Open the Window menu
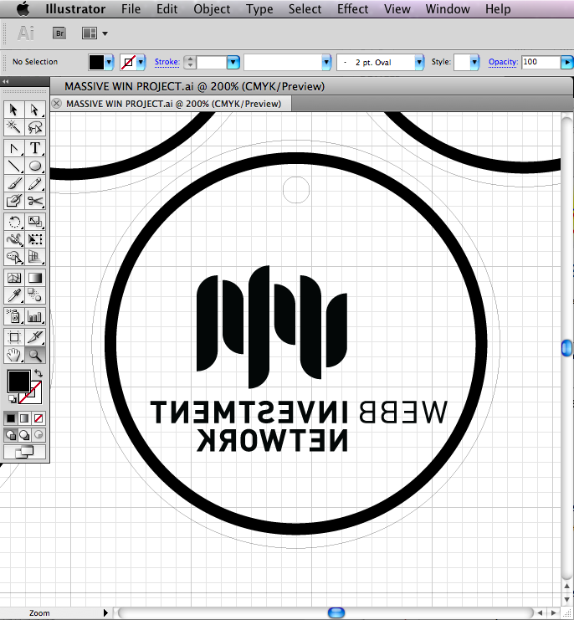The width and height of the screenshot is (574, 620). [x=448, y=8]
